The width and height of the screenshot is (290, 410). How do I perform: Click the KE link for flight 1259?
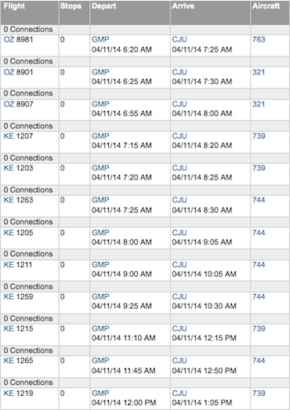9,296
